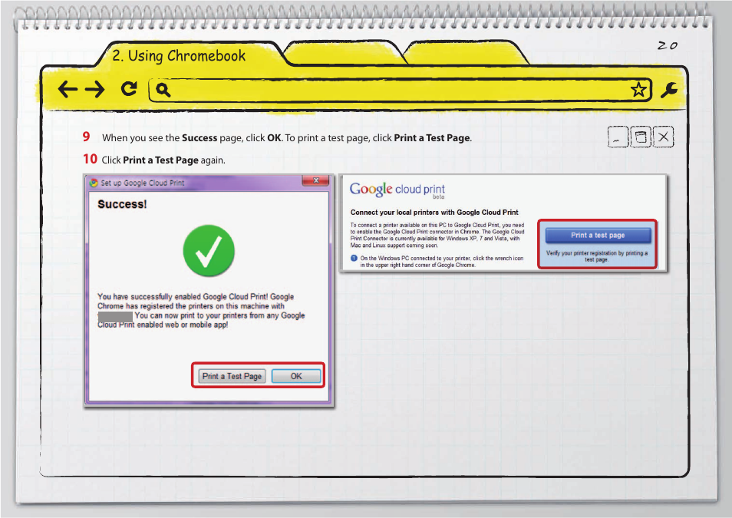Click the 'You have successfully enabled' message text
The height and width of the screenshot is (518, 732).
click(201, 311)
